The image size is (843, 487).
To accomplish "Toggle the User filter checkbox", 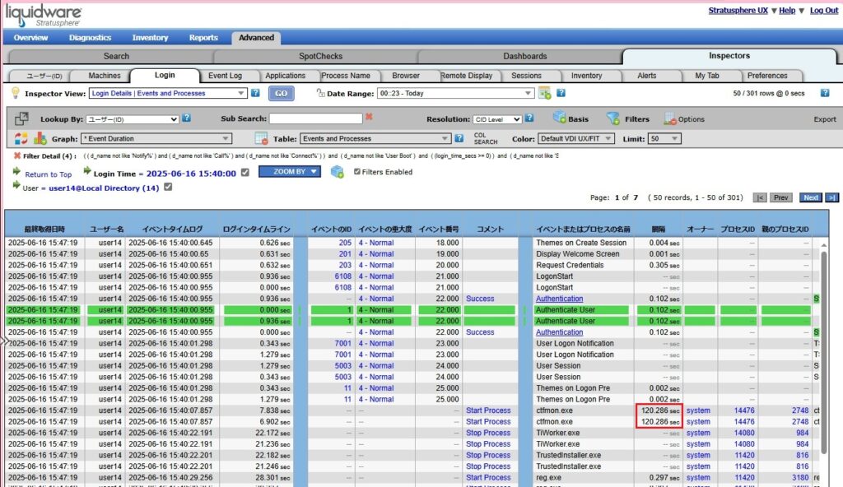I will pyautogui.click(x=168, y=187).
